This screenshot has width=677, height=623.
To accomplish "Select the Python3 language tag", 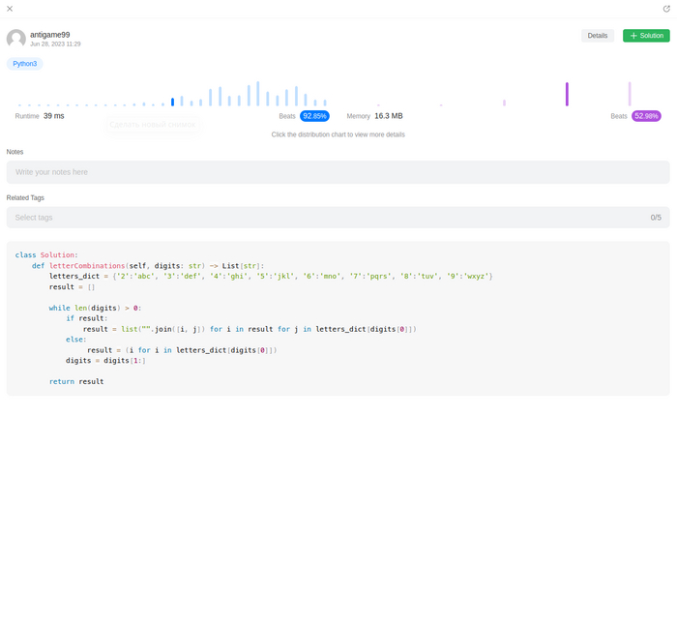I will point(25,64).
